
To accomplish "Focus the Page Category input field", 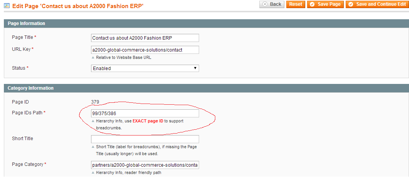I will 145,165.
